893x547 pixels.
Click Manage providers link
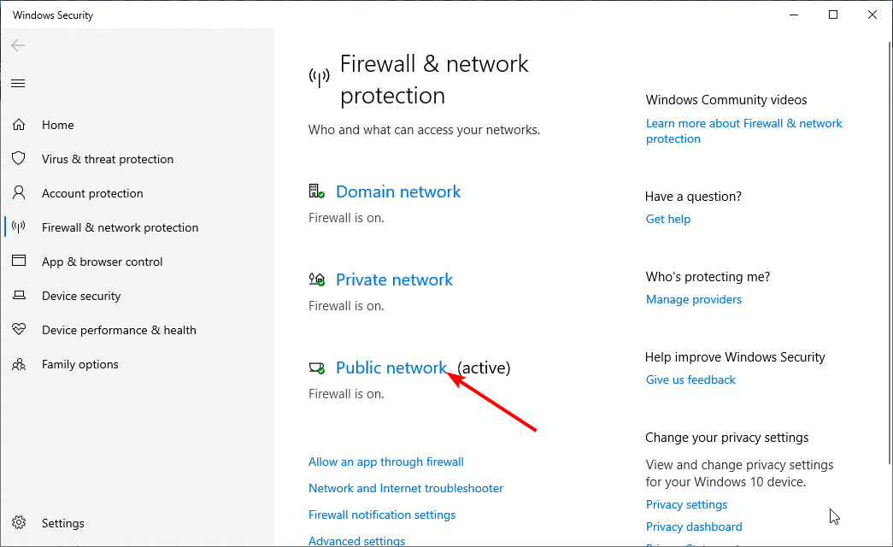point(693,299)
